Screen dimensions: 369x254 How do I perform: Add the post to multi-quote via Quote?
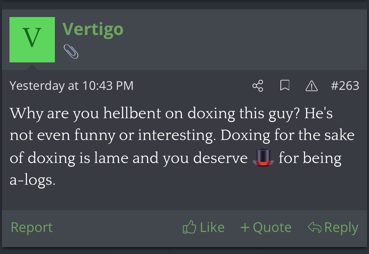coord(272,228)
